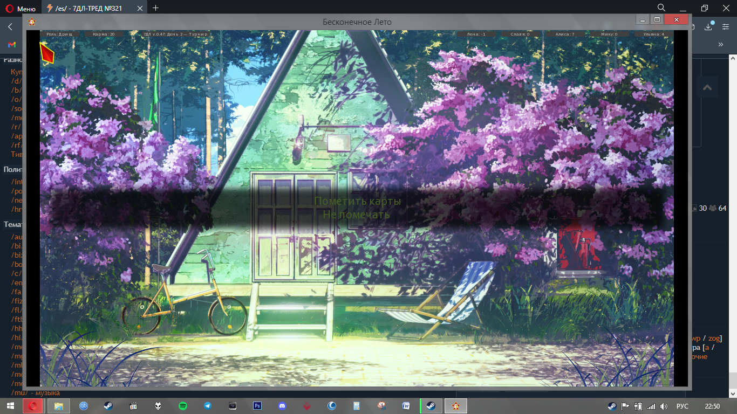
Task: Open the terminal icon in the taskbar
Action: (x=233, y=406)
